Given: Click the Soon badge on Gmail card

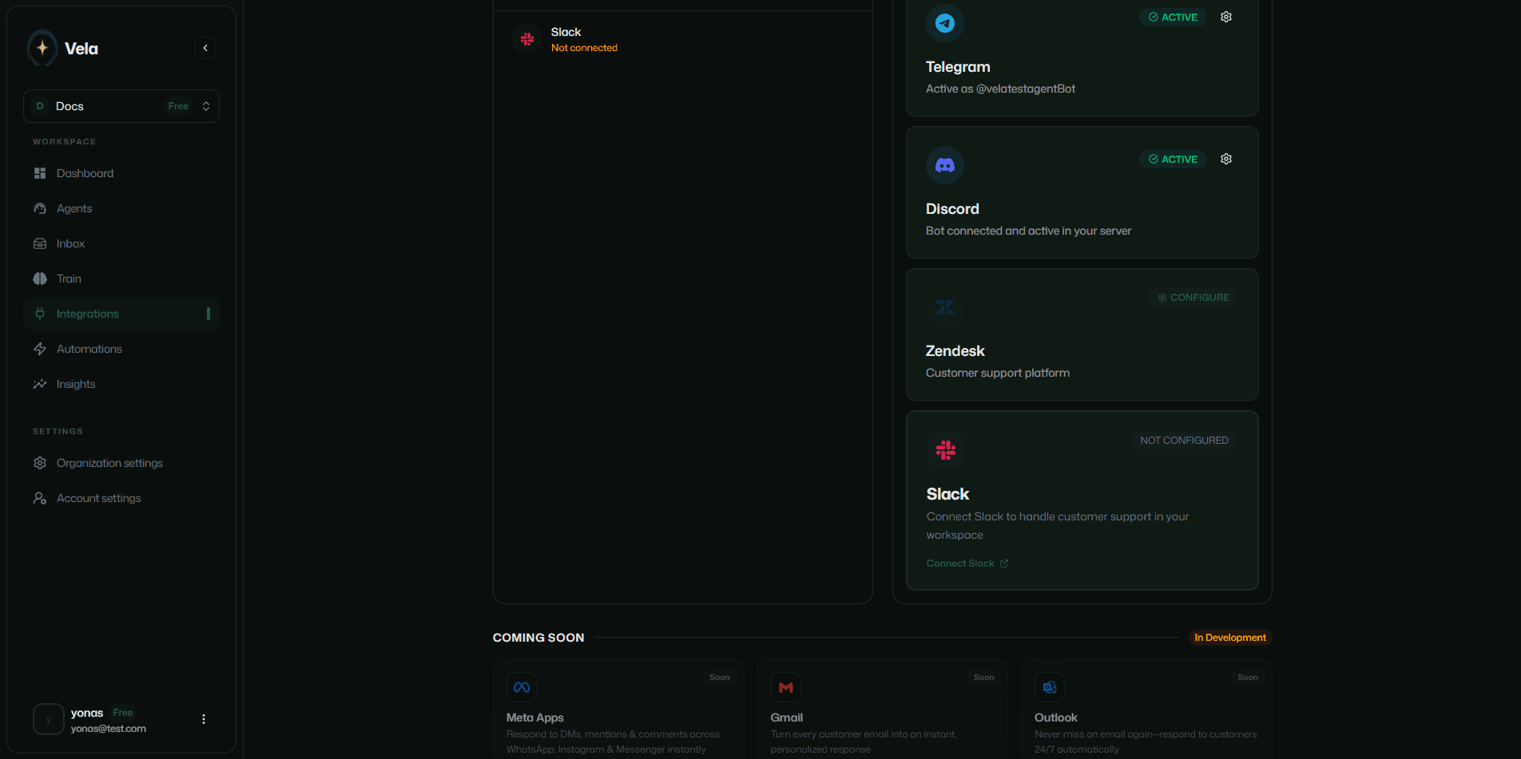Looking at the screenshot, I should [984, 678].
